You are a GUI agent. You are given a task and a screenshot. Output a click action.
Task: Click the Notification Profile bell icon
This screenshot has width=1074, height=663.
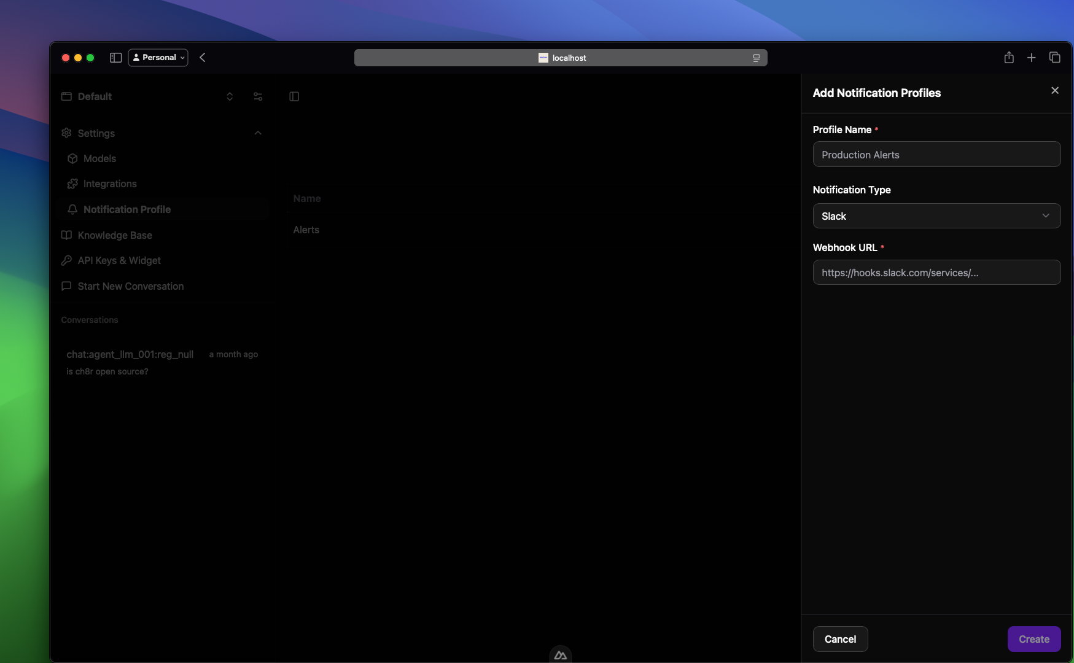(72, 209)
